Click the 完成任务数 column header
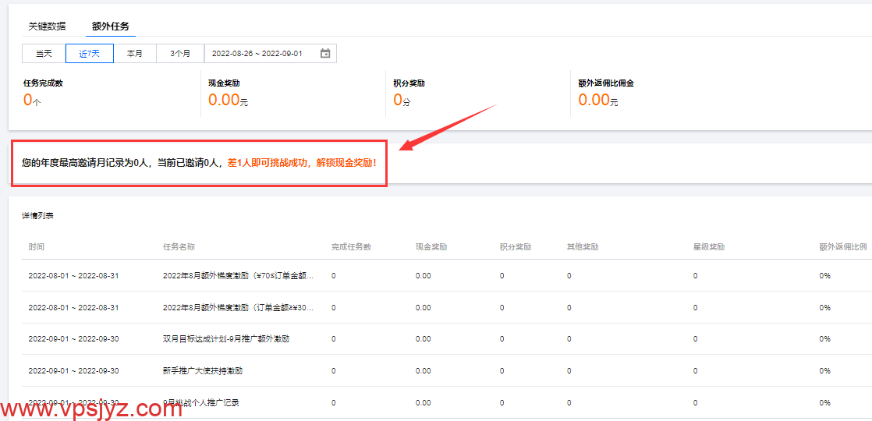Screen dimensions: 872x421 351,246
